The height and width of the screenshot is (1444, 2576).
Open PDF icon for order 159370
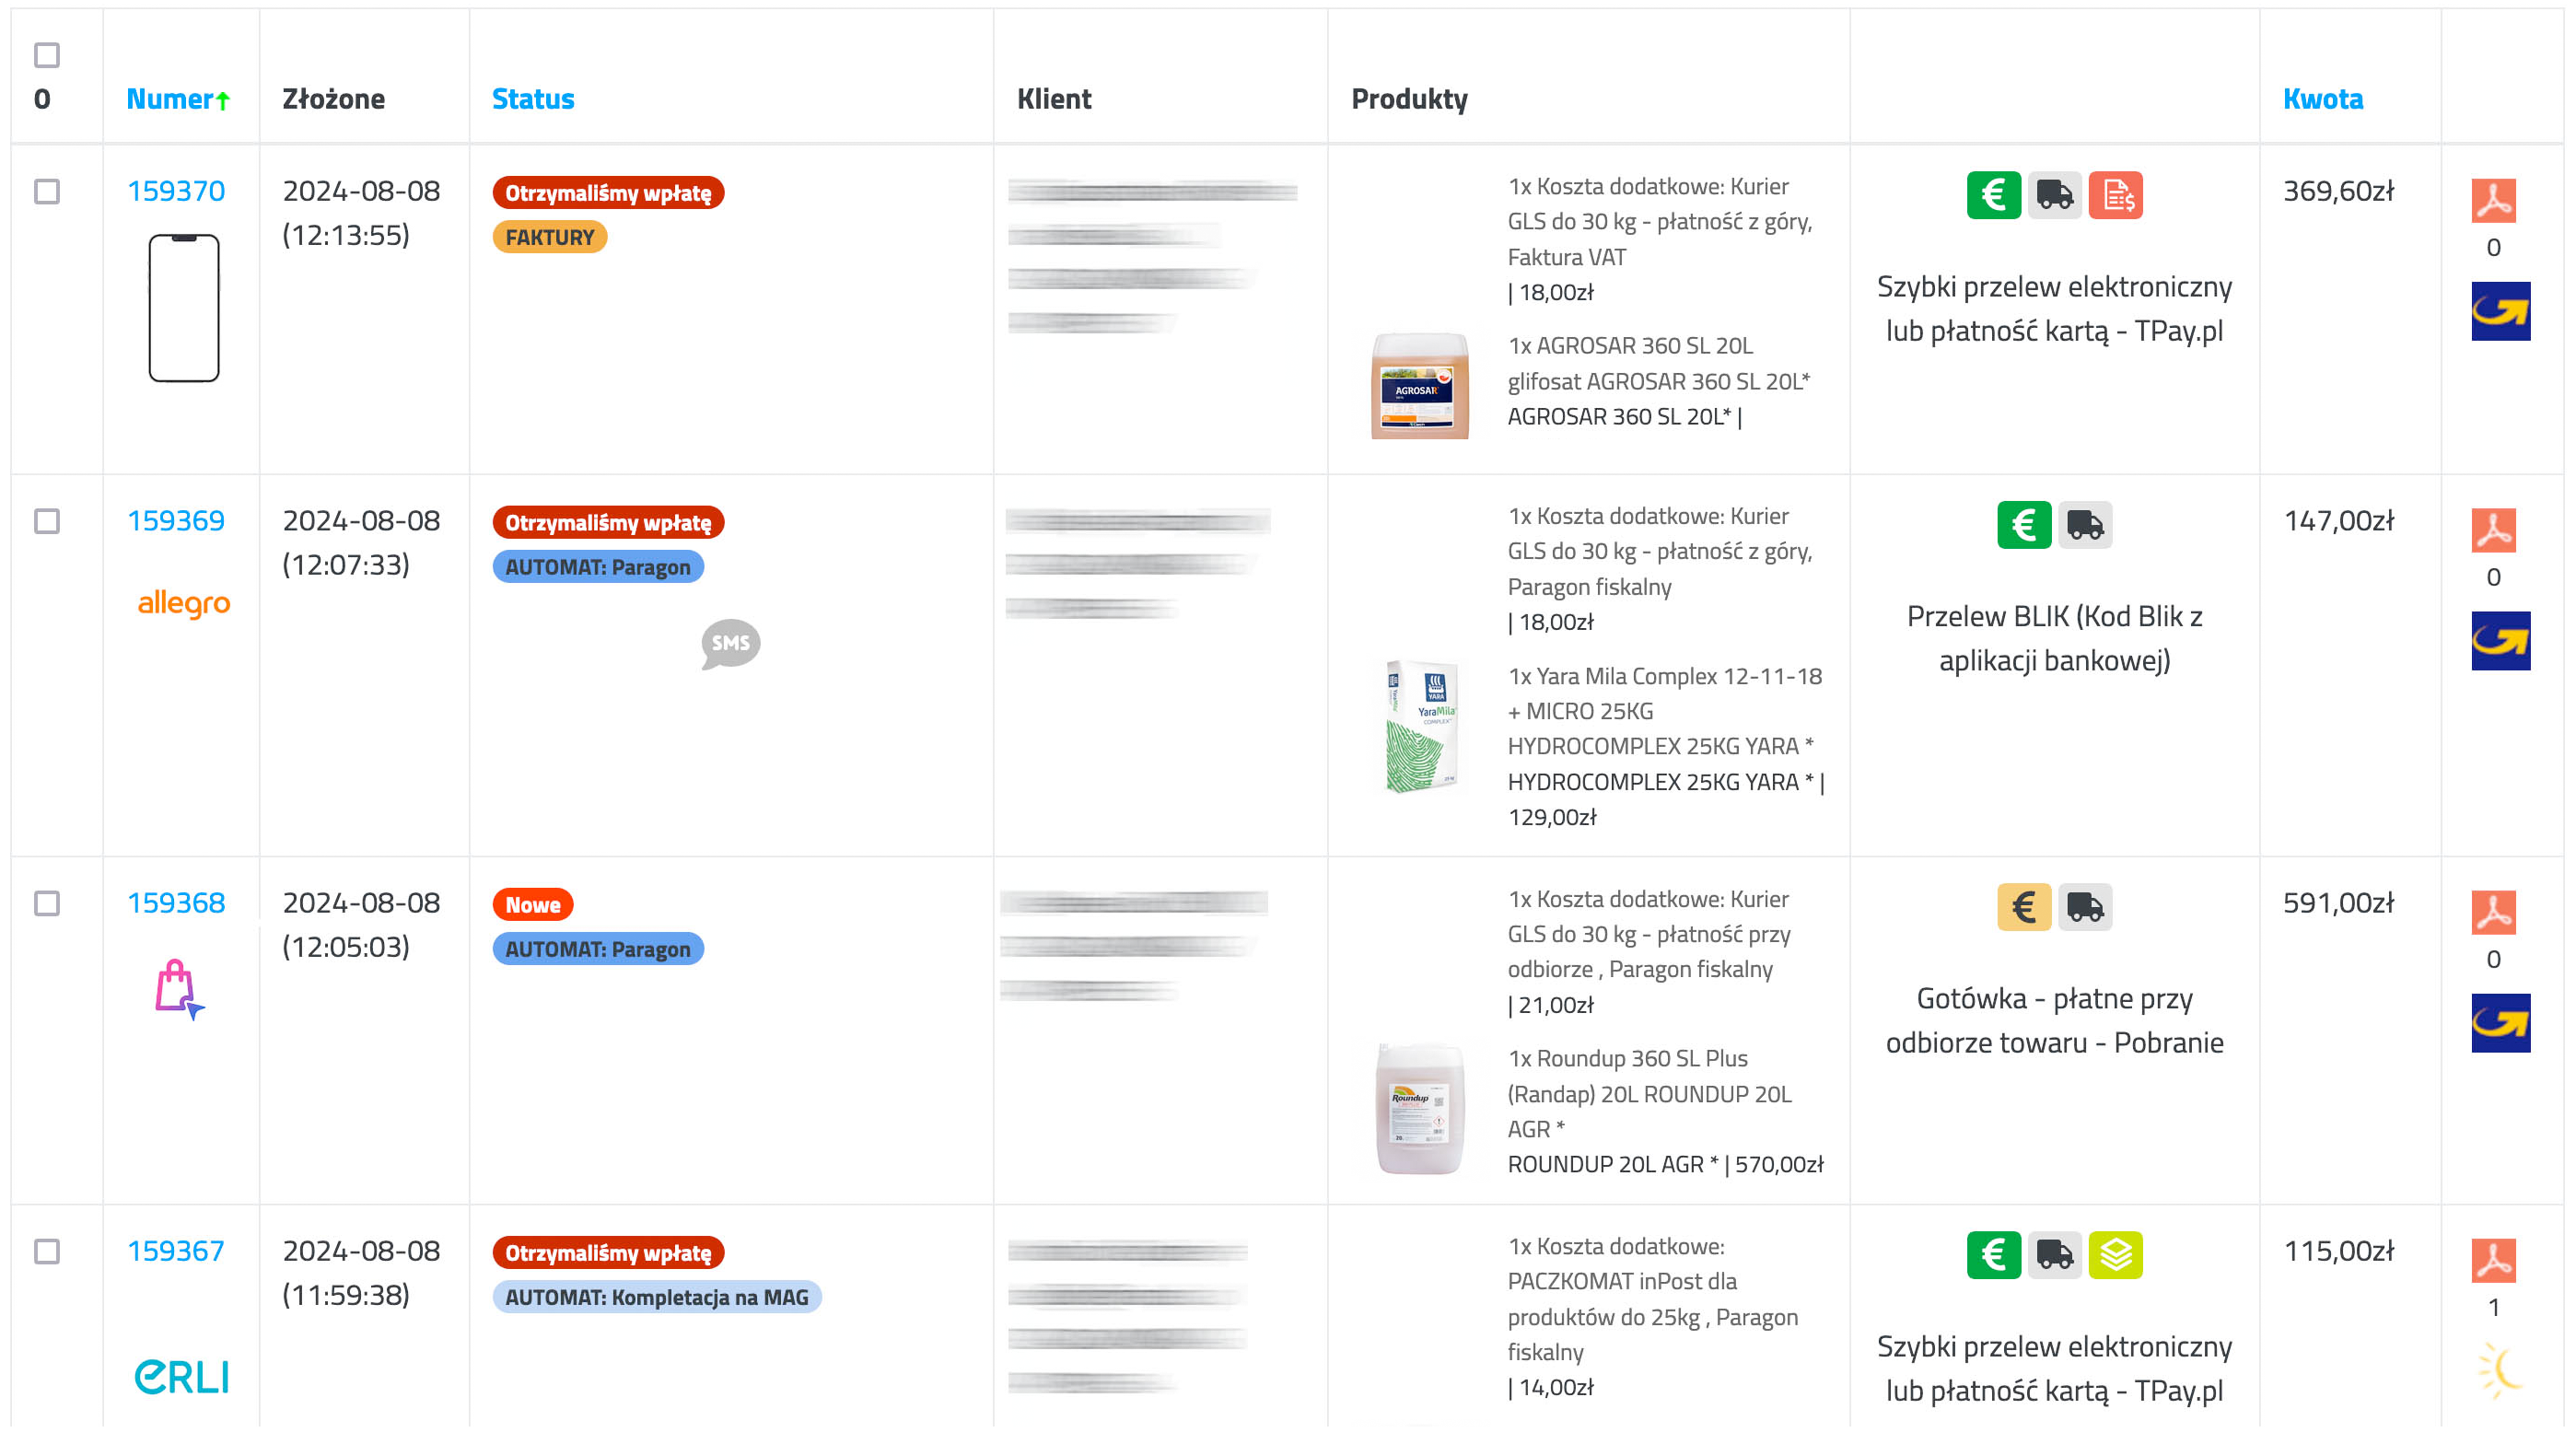click(x=2493, y=201)
